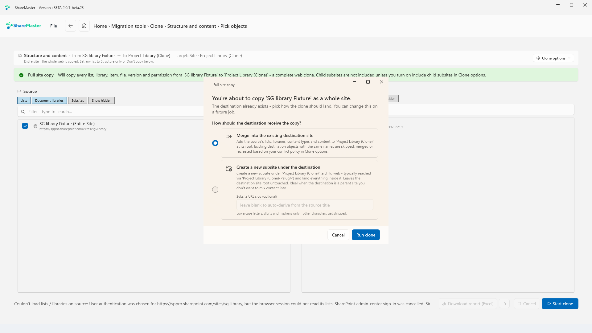Go to Home breadcrumb
The width and height of the screenshot is (592, 333).
click(x=100, y=26)
